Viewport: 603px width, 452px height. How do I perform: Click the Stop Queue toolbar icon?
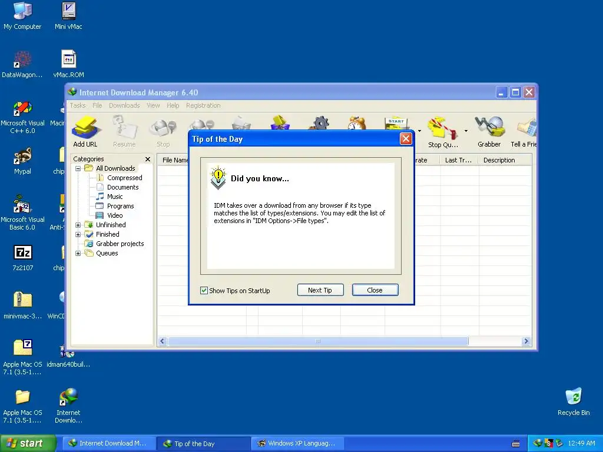443,132
